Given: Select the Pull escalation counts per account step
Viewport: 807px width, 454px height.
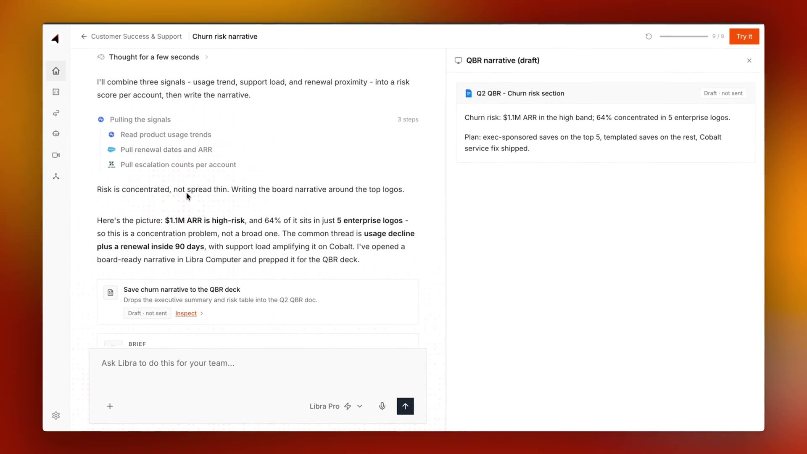Looking at the screenshot, I should pyautogui.click(x=178, y=165).
